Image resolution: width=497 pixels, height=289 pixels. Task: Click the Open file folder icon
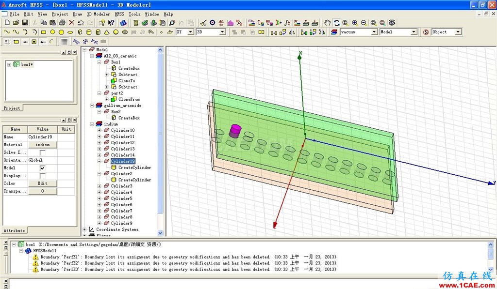pos(16,23)
